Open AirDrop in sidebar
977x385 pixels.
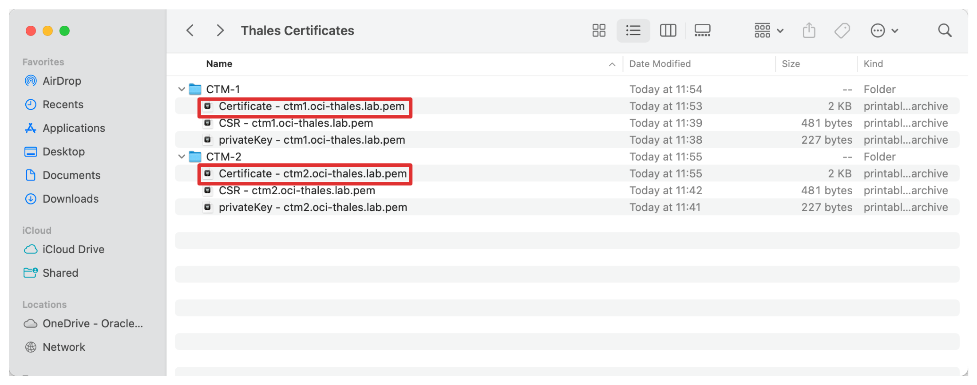[x=62, y=81]
